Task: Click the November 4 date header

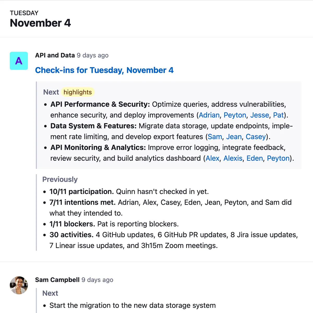Action: point(40,23)
